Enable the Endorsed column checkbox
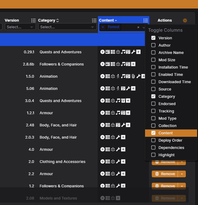The image size is (198, 205). (x=153, y=104)
